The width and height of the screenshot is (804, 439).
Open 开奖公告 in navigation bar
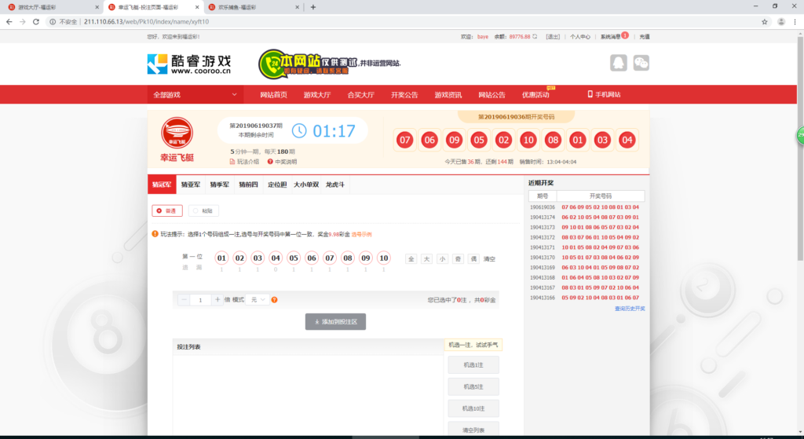(x=404, y=94)
